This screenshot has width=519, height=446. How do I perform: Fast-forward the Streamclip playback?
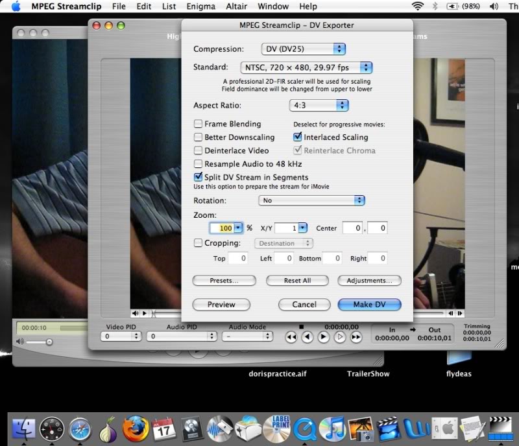click(x=356, y=337)
